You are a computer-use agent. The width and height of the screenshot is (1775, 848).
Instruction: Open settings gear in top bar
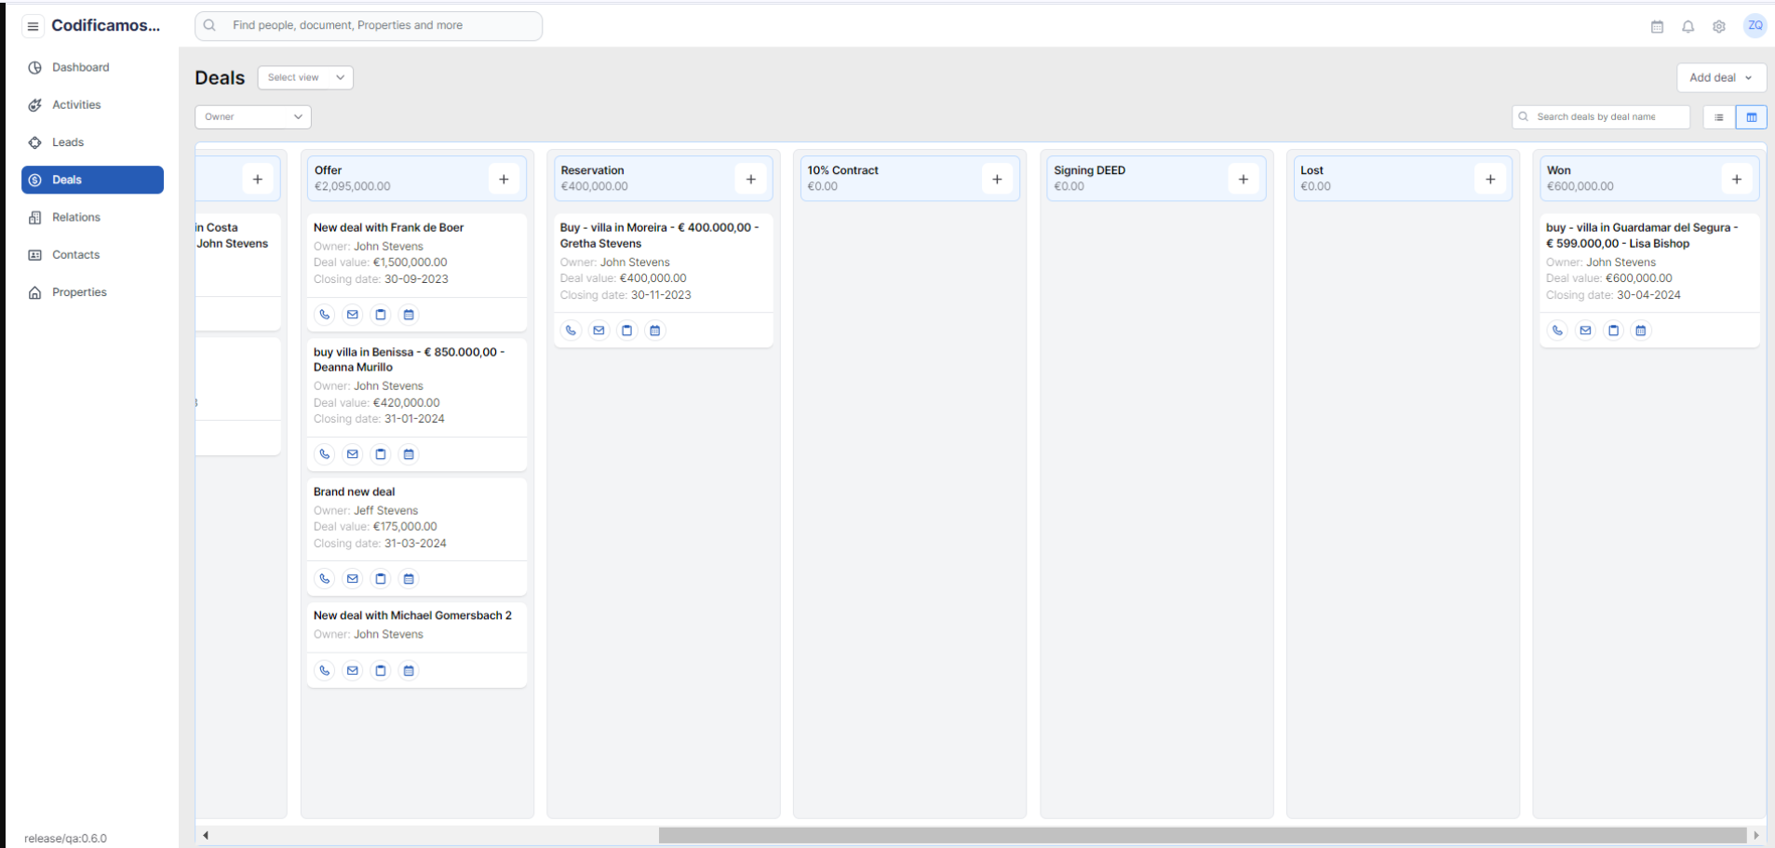(x=1718, y=27)
